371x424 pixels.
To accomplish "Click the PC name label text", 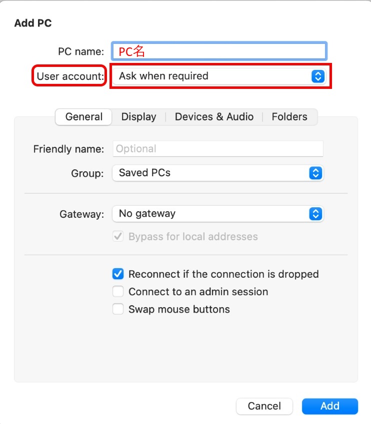I will click(x=81, y=51).
